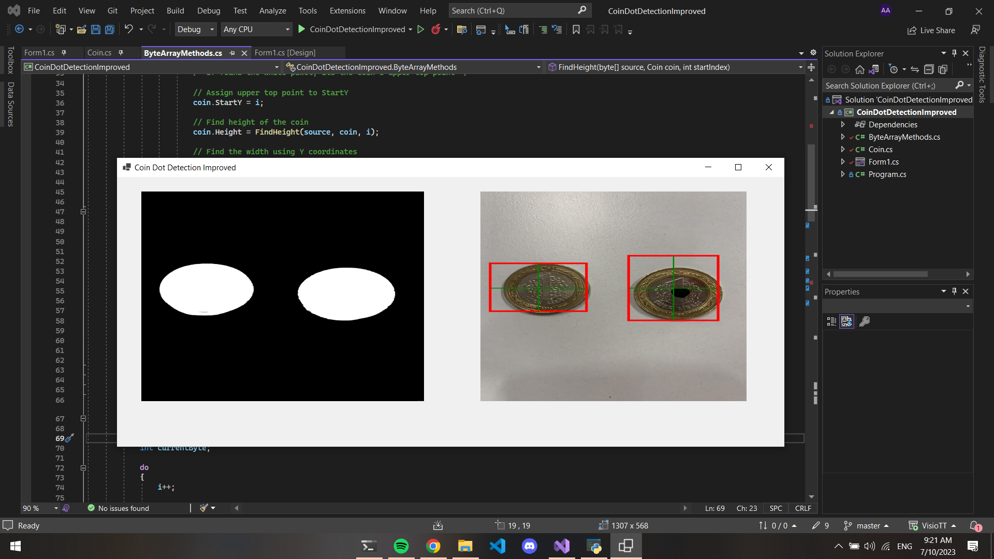Image resolution: width=994 pixels, height=559 pixels.
Task: Click the Toggle Bookmark toolbar icon
Action: 576,30
